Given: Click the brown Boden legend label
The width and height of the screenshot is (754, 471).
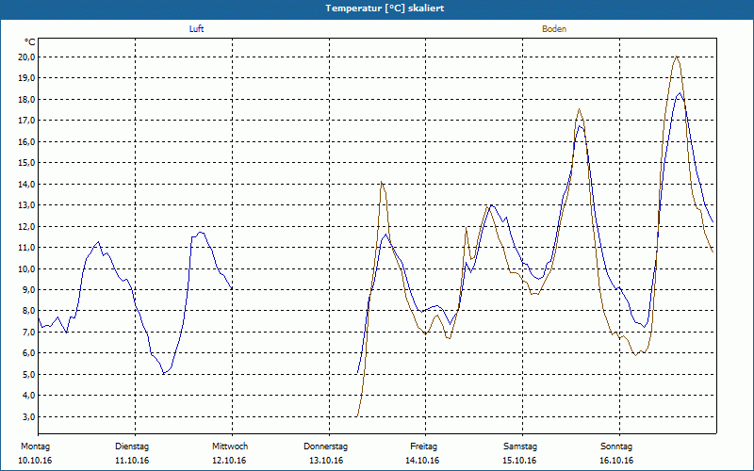Looking at the screenshot, I should [554, 29].
